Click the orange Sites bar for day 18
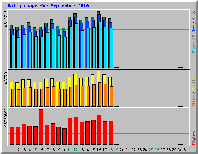Image resolution: width=198 pixels, height=154 pixels. click(111, 96)
